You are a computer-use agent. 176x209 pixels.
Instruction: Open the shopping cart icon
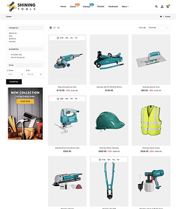pos(168,6)
